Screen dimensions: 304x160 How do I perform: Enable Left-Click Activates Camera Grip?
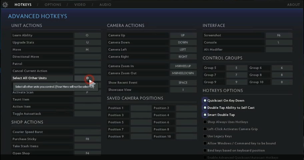(x=205, y=129)
